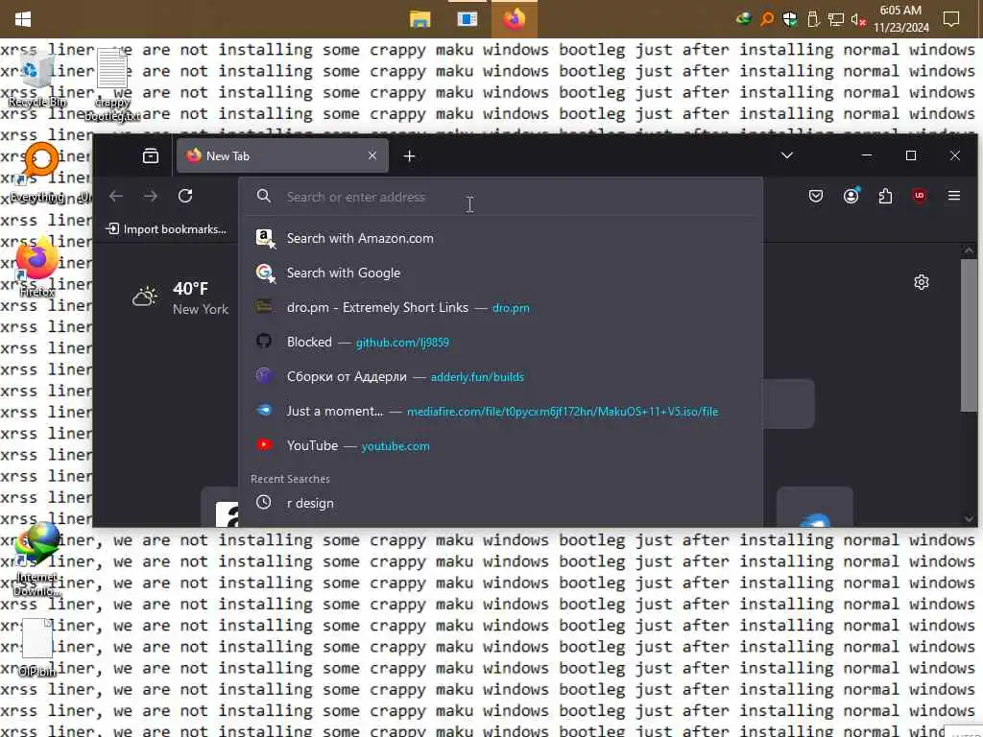Image resolution: width=983 pixels, height=737 pixels.
Task: Open the notification center icon
Action: [x=951, y=19]
